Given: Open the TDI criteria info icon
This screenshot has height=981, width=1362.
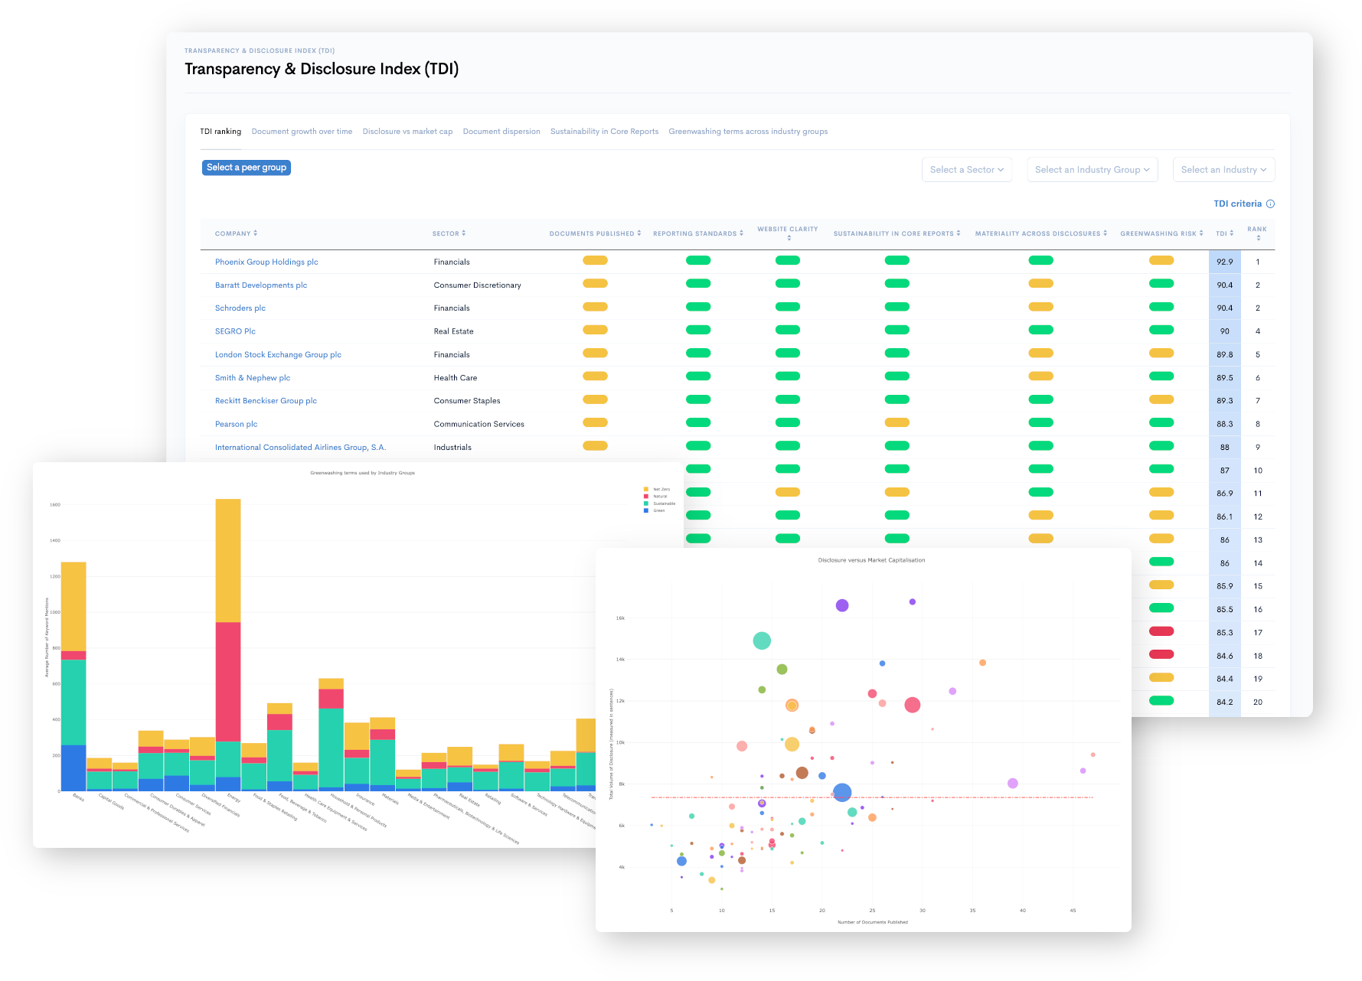Looking at the screenshot, I should click(1270, 204).
